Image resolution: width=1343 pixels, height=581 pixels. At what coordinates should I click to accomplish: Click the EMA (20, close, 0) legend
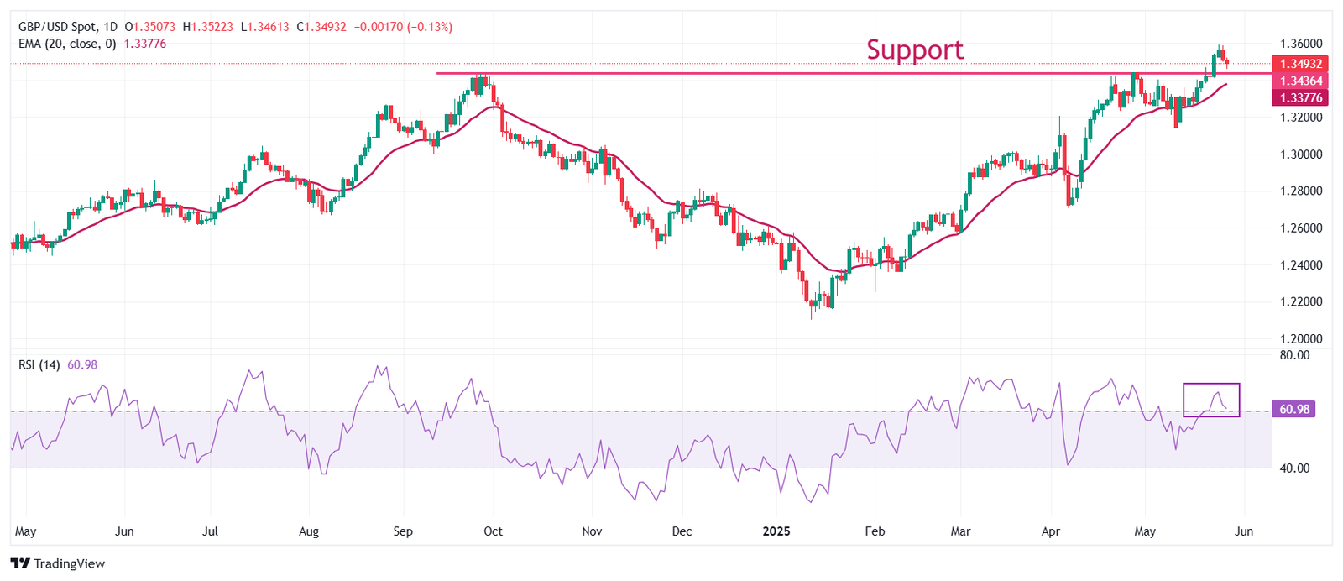click(x=67, y=44)
